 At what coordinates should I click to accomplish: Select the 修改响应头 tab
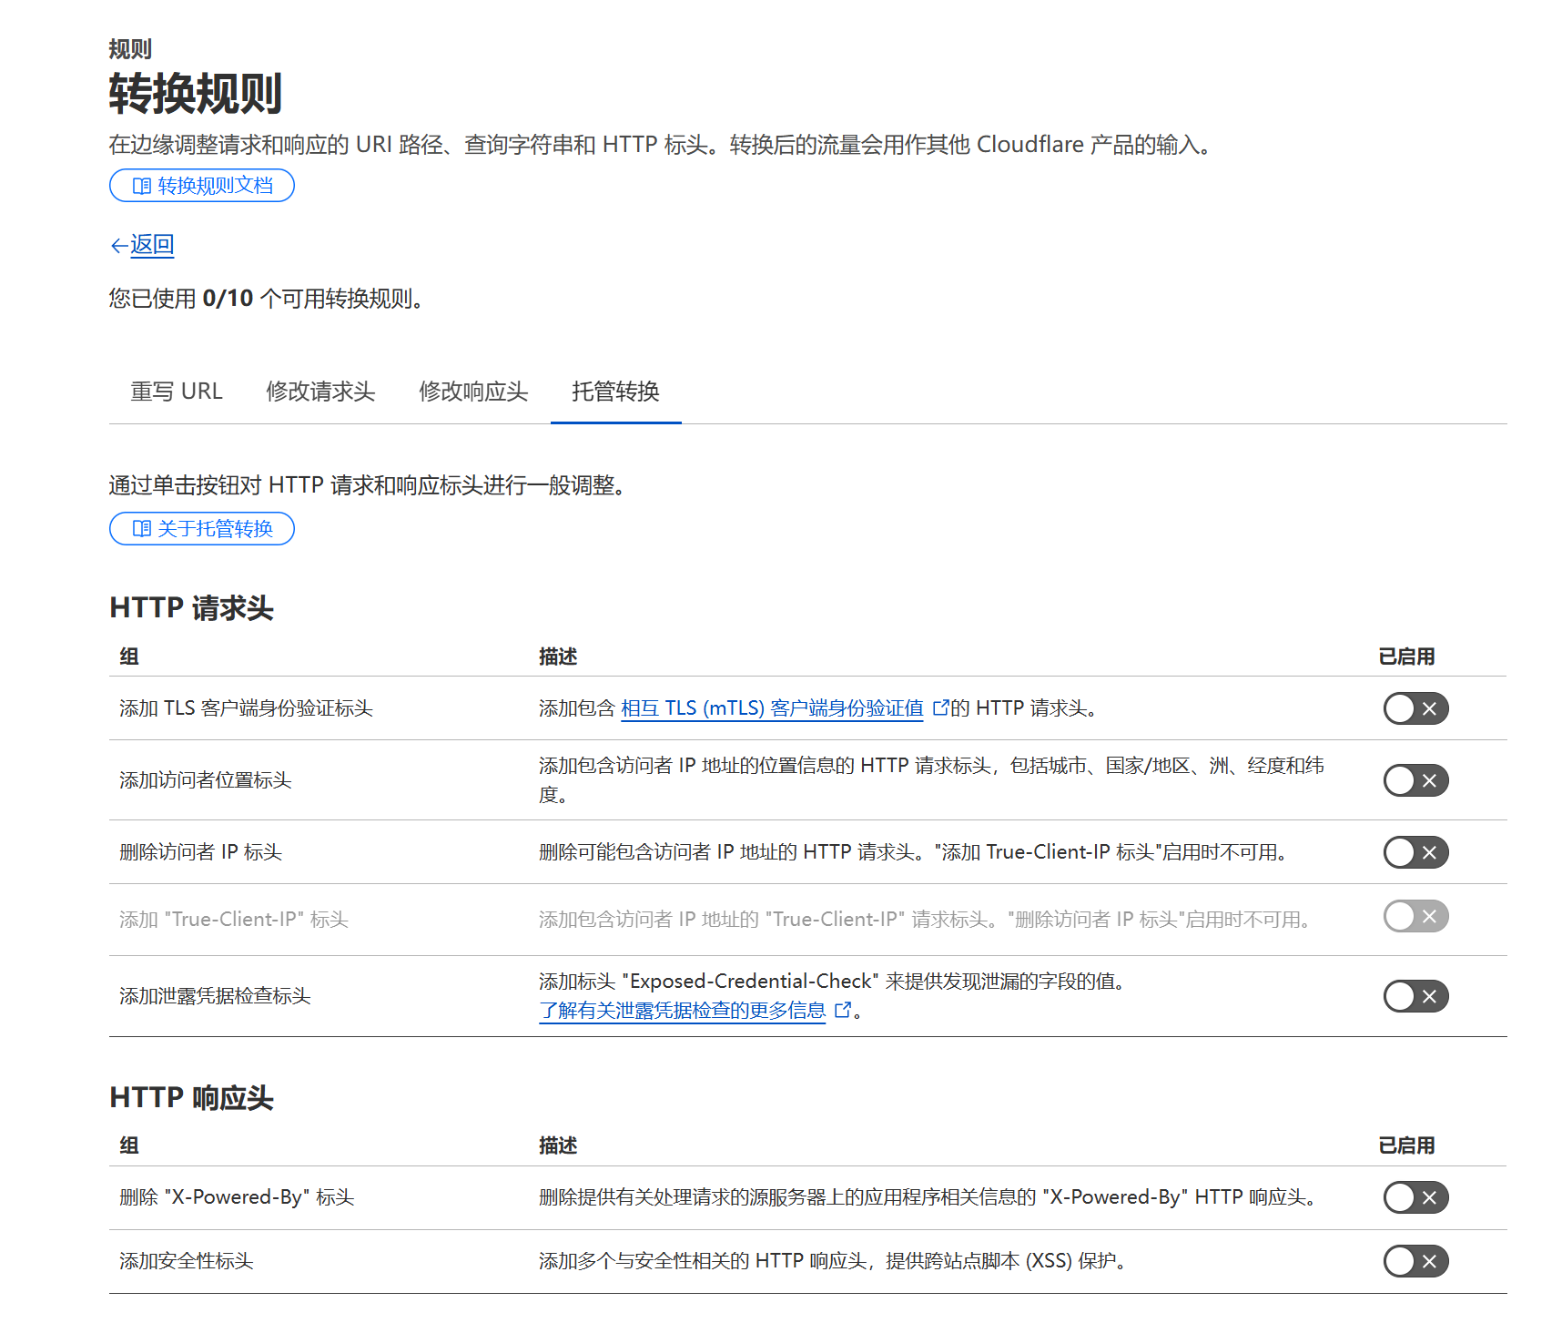tap(473, 392)
